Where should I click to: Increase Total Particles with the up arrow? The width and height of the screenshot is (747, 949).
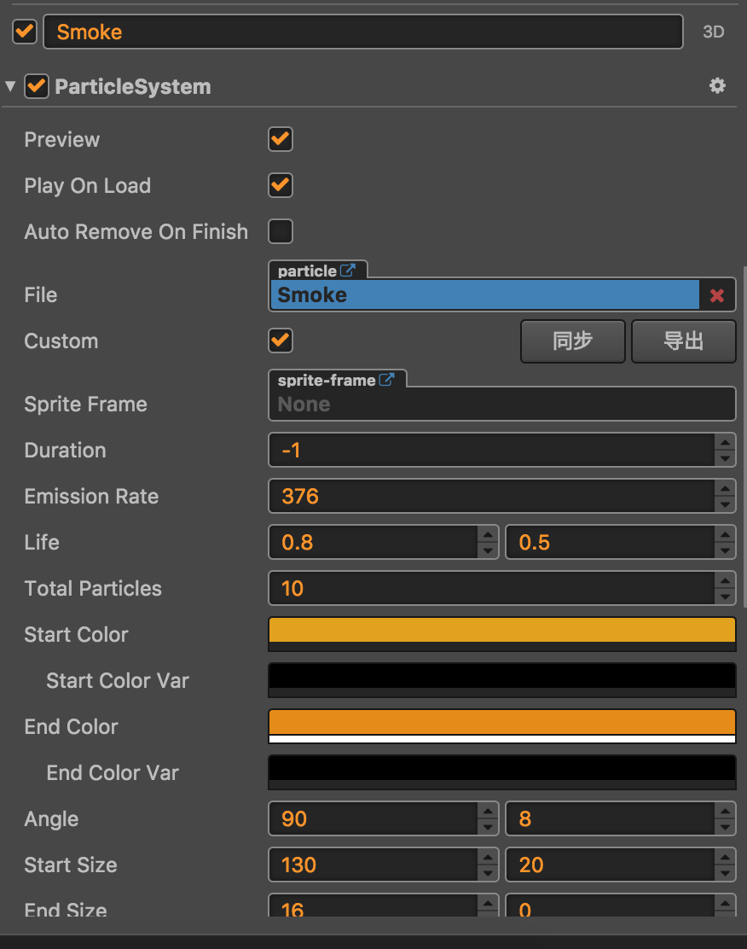point(725,580)
